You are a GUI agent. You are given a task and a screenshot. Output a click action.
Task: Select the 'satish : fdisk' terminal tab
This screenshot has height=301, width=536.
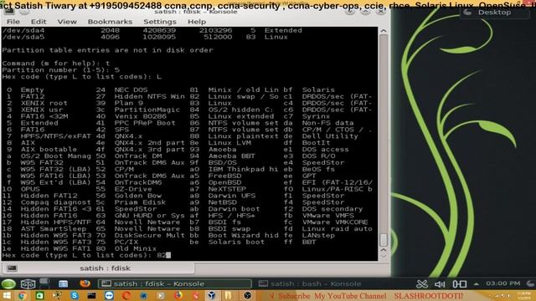(x=105, y=268)
